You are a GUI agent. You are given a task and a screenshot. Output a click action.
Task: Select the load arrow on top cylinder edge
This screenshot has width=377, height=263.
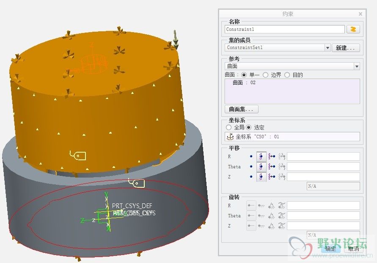tap(176, 39)
